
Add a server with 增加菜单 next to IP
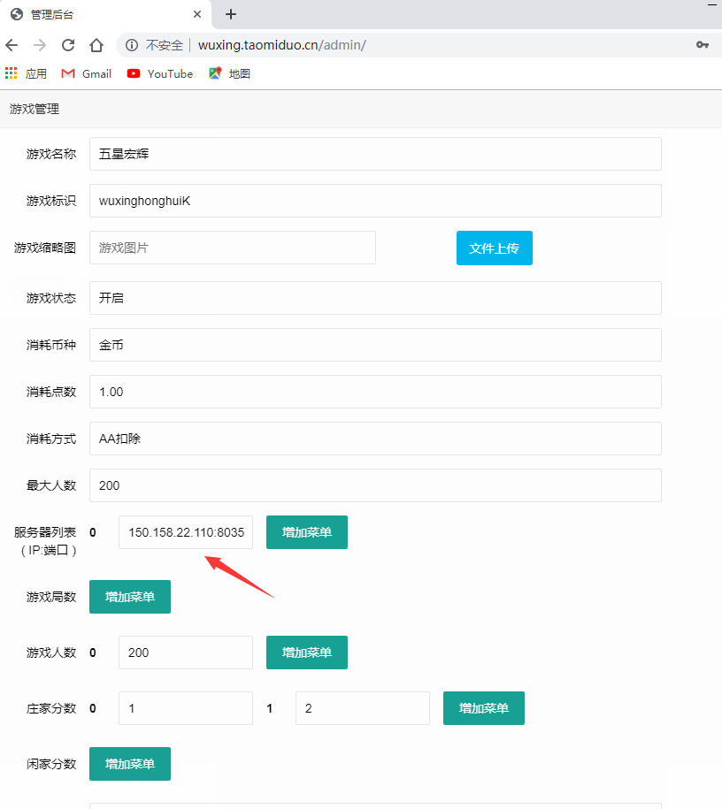pos(306,532)
